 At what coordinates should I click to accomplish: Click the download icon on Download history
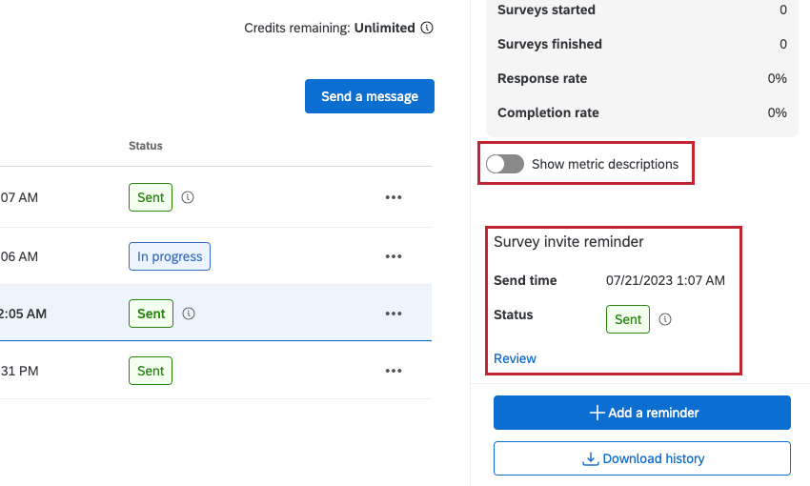pyautogui.click(x=591, y=458)
